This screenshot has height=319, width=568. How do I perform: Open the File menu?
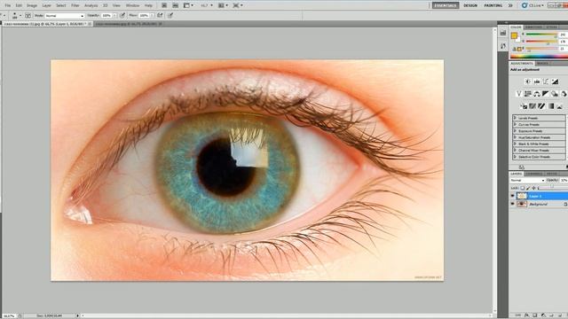click(x=8, y=5)
